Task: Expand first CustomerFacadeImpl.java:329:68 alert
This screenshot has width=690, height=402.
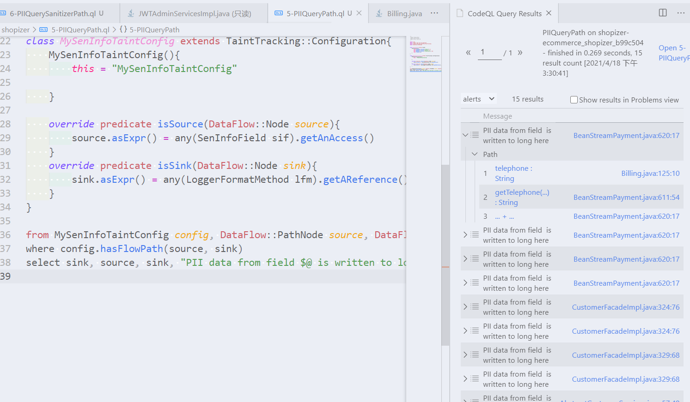Action: click(x=465, y=355)
